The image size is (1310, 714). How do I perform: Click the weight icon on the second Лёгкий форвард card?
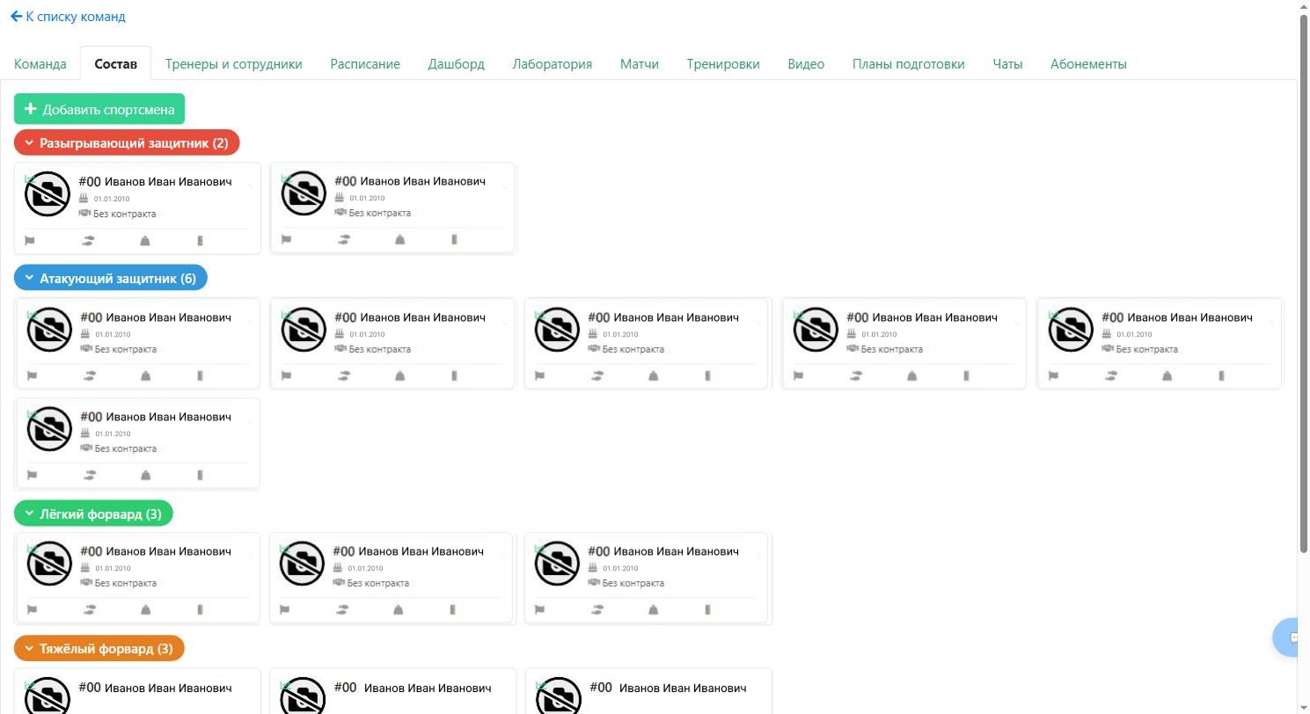(398, 609)
